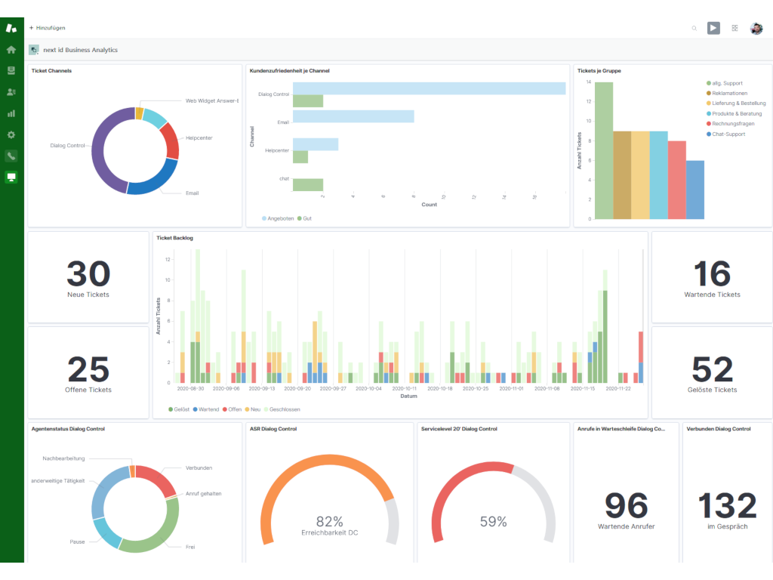Click the grey play button in header
Image resolution: width=773 pixels, height=580 pixels.
713,28
